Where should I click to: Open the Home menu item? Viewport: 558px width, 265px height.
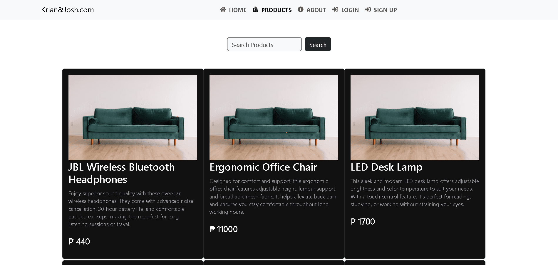pyautogui.click(x=237, y=10)
